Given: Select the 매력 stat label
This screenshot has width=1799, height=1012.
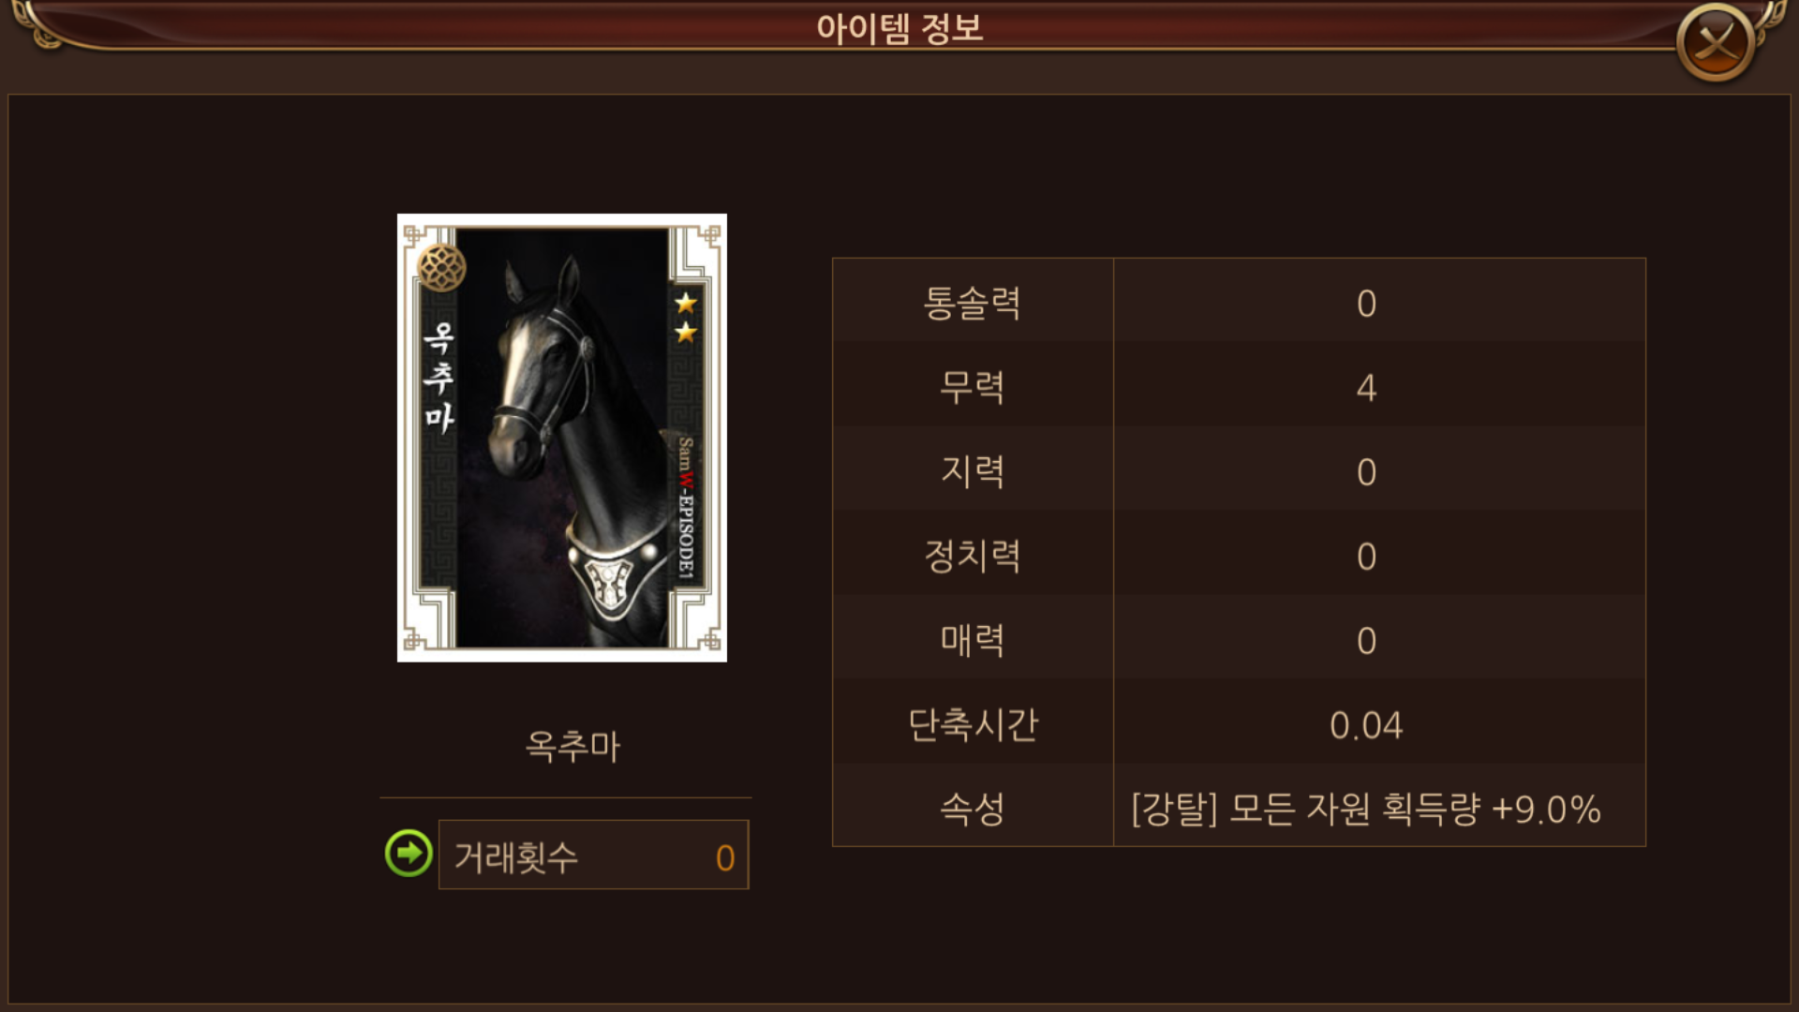Looking at the screenshot, I should (972, 640).
